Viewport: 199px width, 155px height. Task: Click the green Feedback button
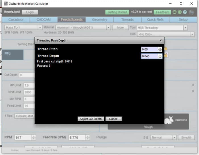[x=162, y=12]
